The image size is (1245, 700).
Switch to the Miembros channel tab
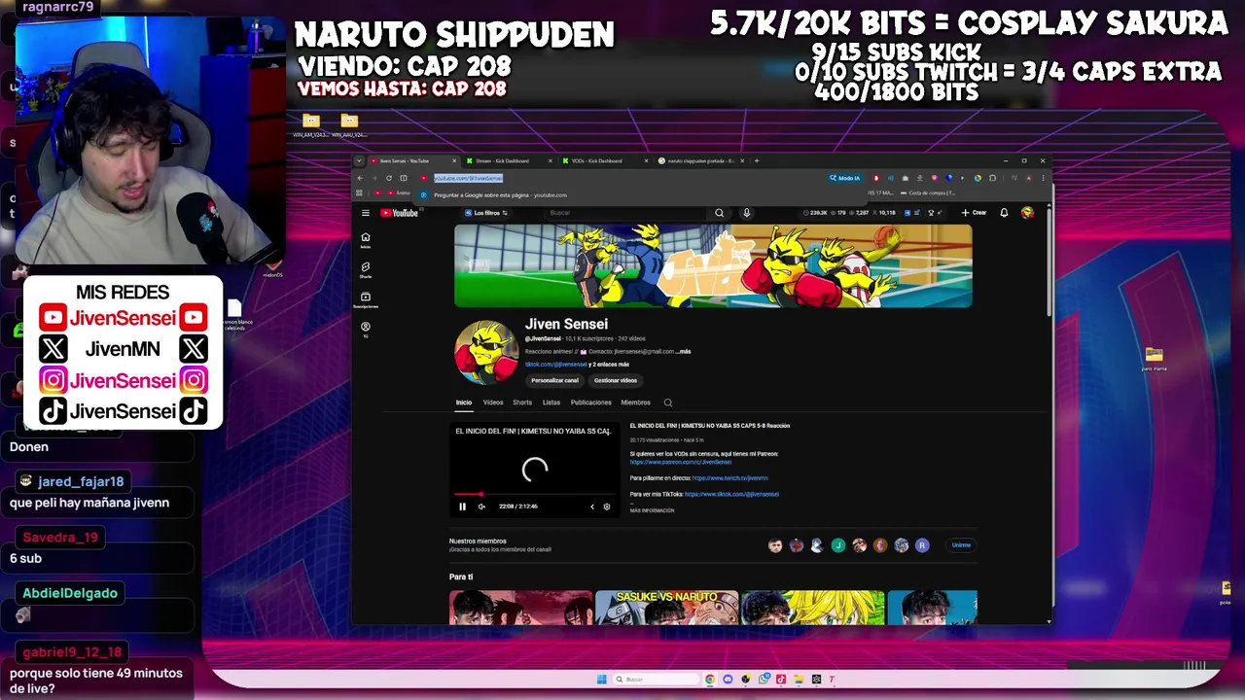pos(635,402)
